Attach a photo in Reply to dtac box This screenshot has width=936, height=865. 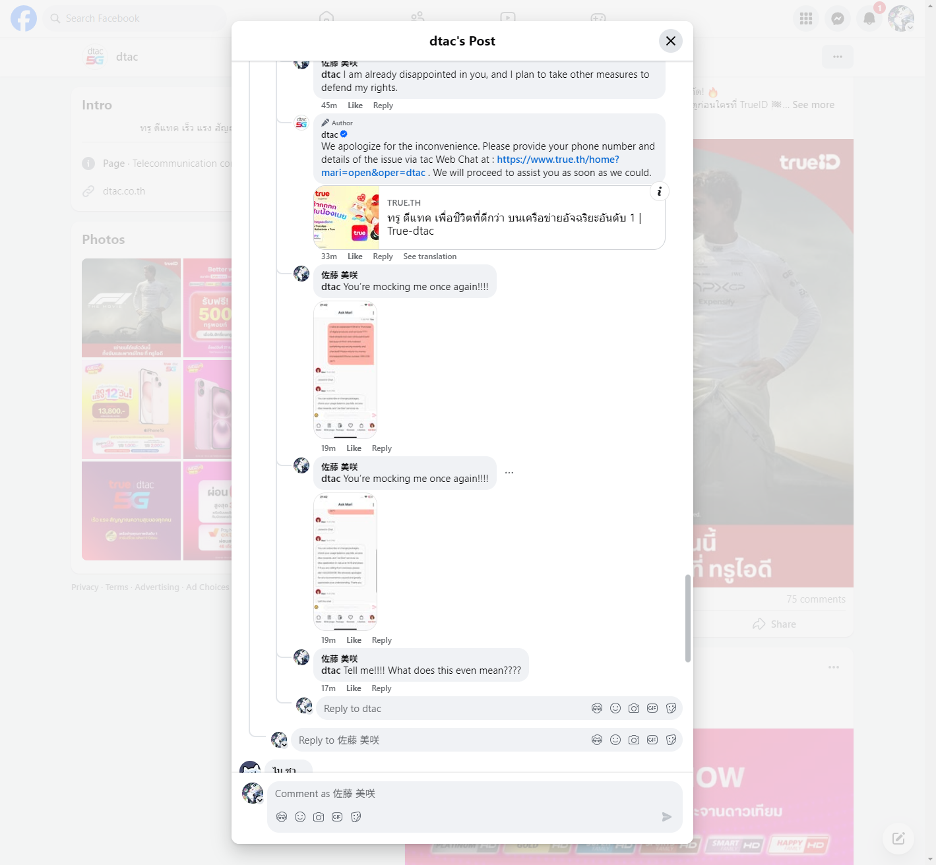pyautogui.click(x=634, y=708)
